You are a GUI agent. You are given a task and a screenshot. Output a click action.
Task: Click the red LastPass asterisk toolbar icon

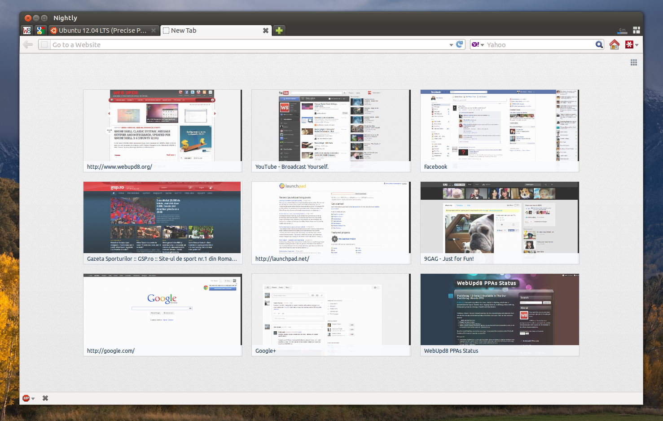[x=629, y=44]
